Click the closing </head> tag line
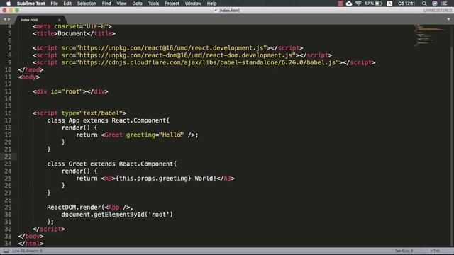This screenshot has height=255, width=454. (x=31, y=69)
